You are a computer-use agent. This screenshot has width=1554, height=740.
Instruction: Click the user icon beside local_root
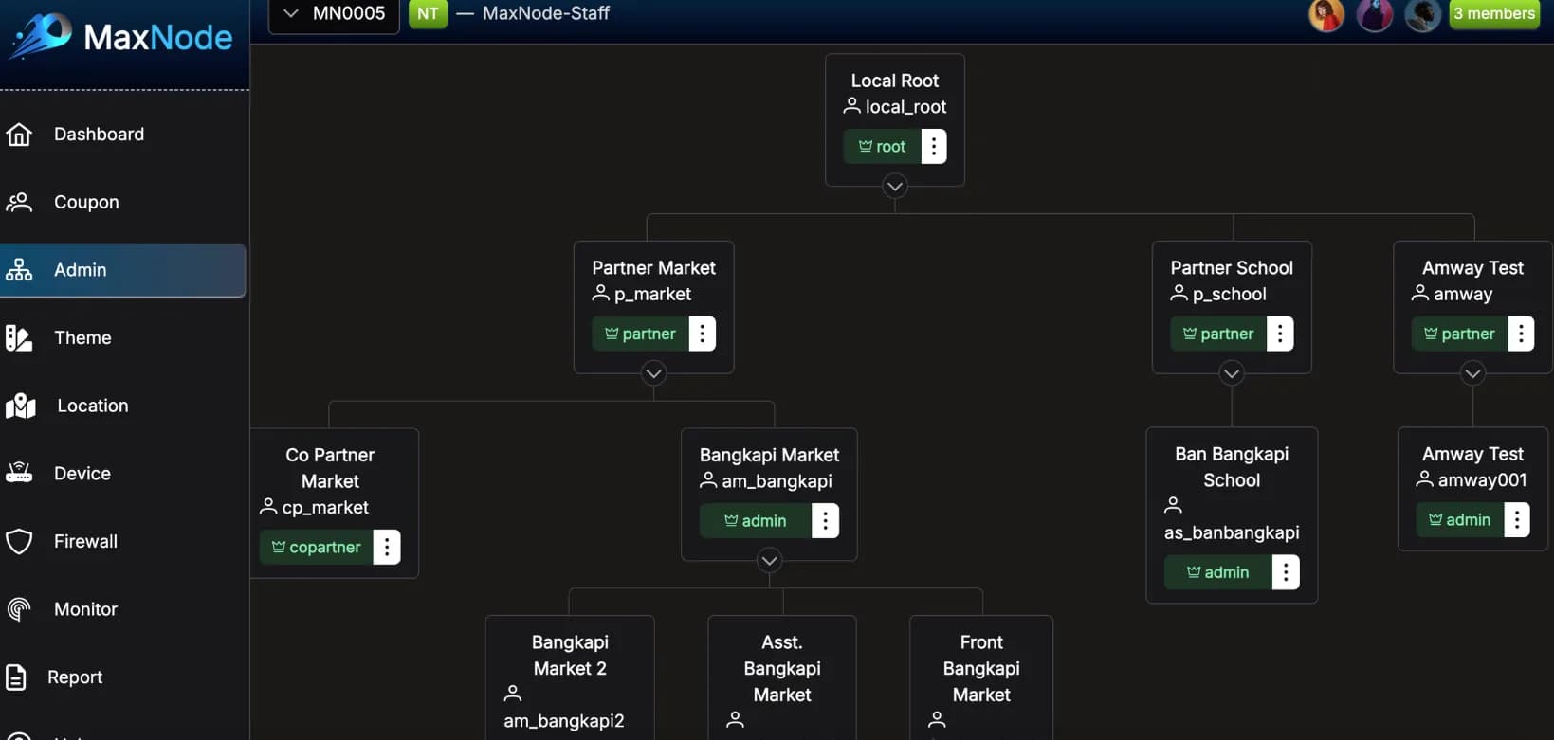click(851, 106)
